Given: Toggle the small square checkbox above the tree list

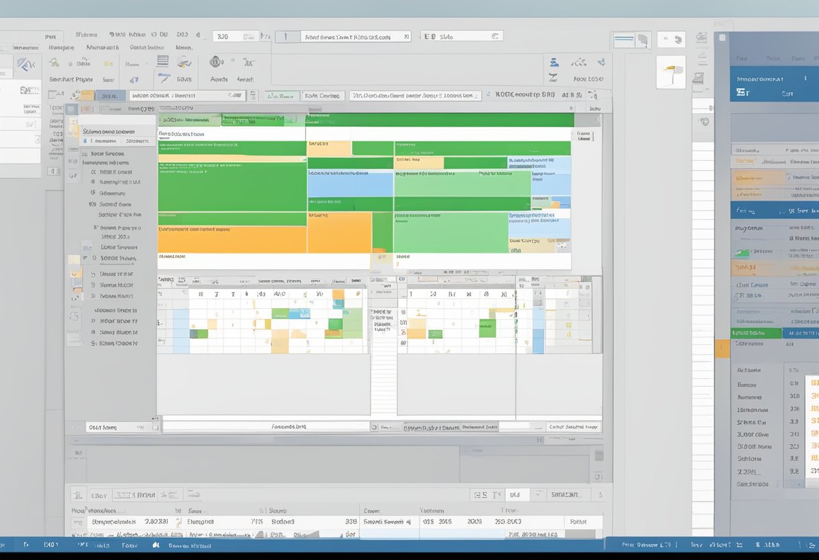Looking at the screenshot, I should [x=71, y=109].
